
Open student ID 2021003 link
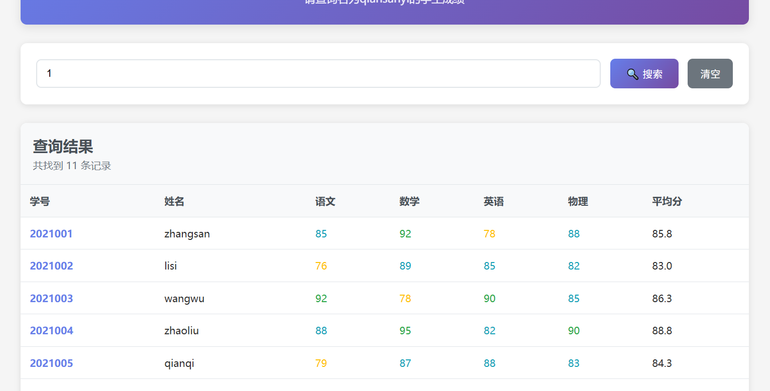51,298
